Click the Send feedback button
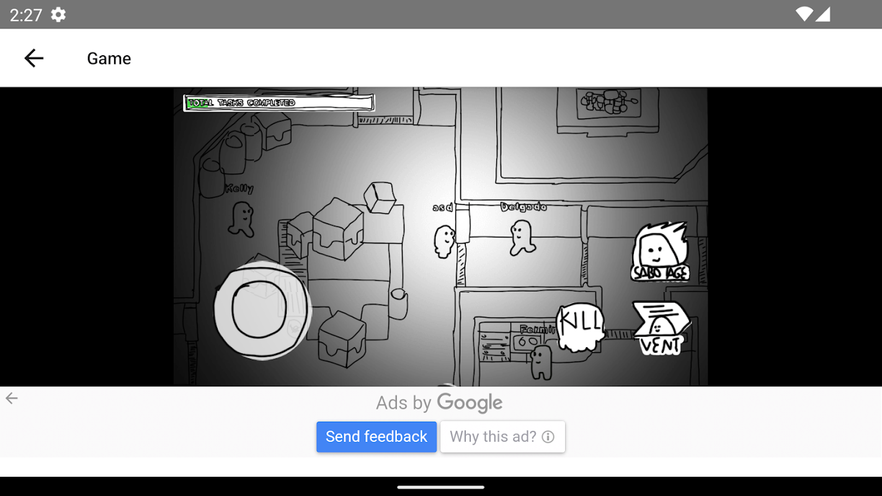Image resolution: width=882 pixels, height=496 pixels. [x=376, y=436]
